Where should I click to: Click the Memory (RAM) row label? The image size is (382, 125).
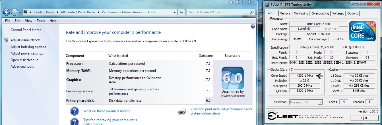tap(79, 71)
